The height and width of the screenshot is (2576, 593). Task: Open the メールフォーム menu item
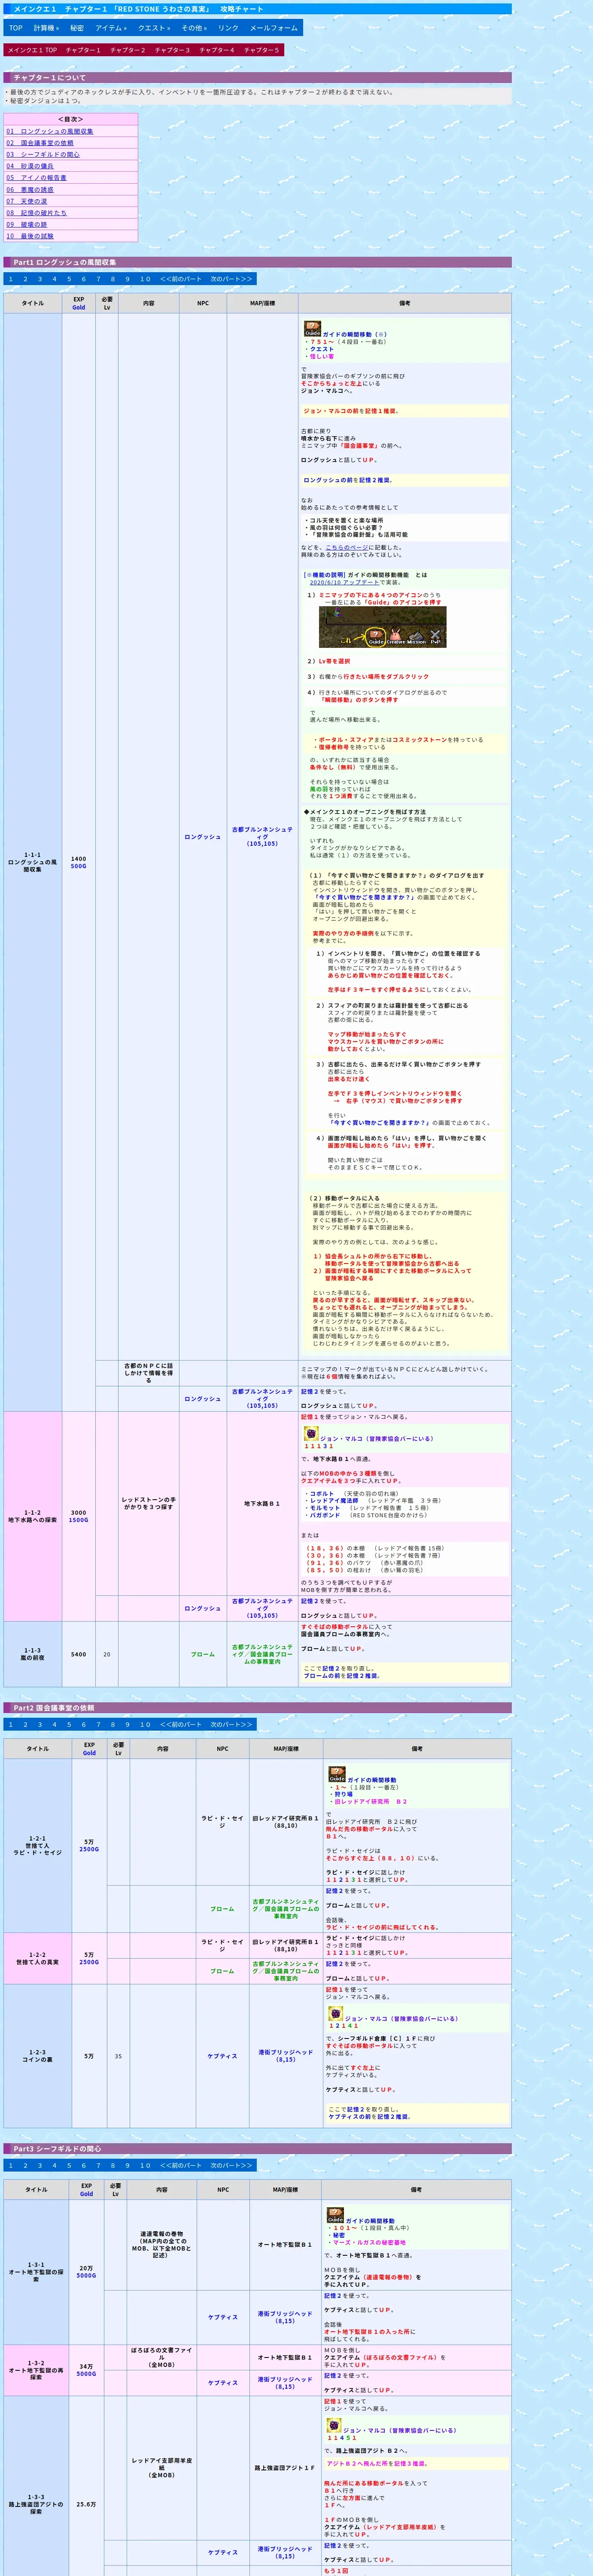[274, 28]
